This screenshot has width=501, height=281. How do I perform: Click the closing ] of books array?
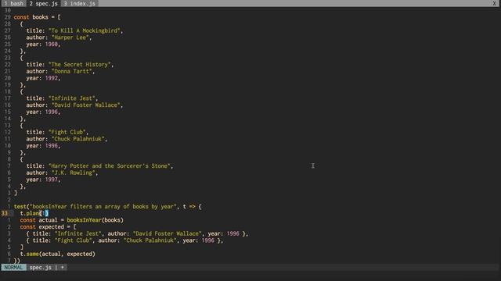[16, 193]
